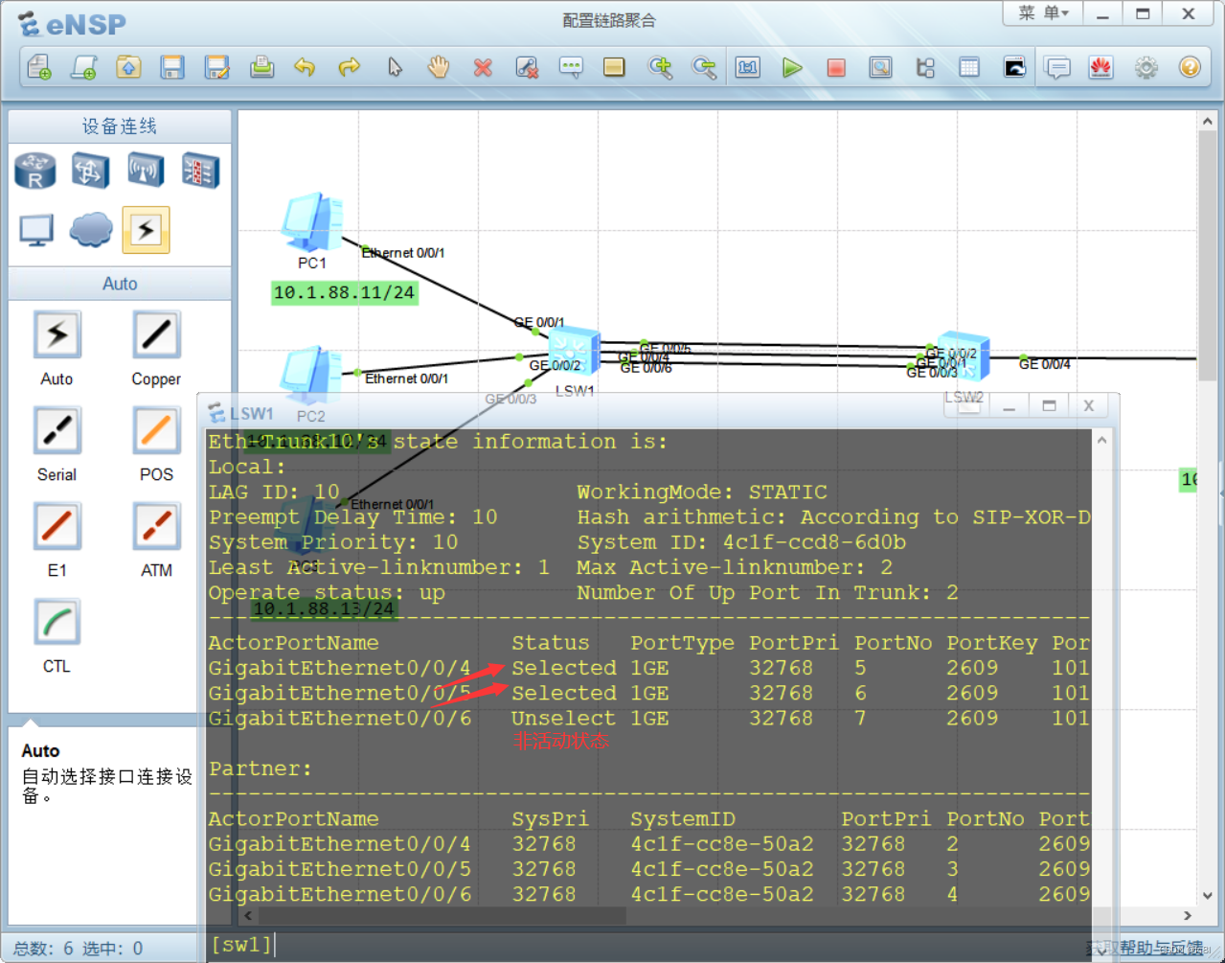Select the hand pan tool
The width and height of the screenshot is (1225, 963).
(x=439, y=68)
